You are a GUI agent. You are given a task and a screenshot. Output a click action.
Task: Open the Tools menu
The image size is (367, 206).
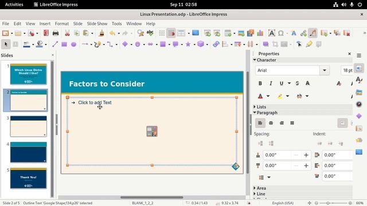(x=116, y=23)
